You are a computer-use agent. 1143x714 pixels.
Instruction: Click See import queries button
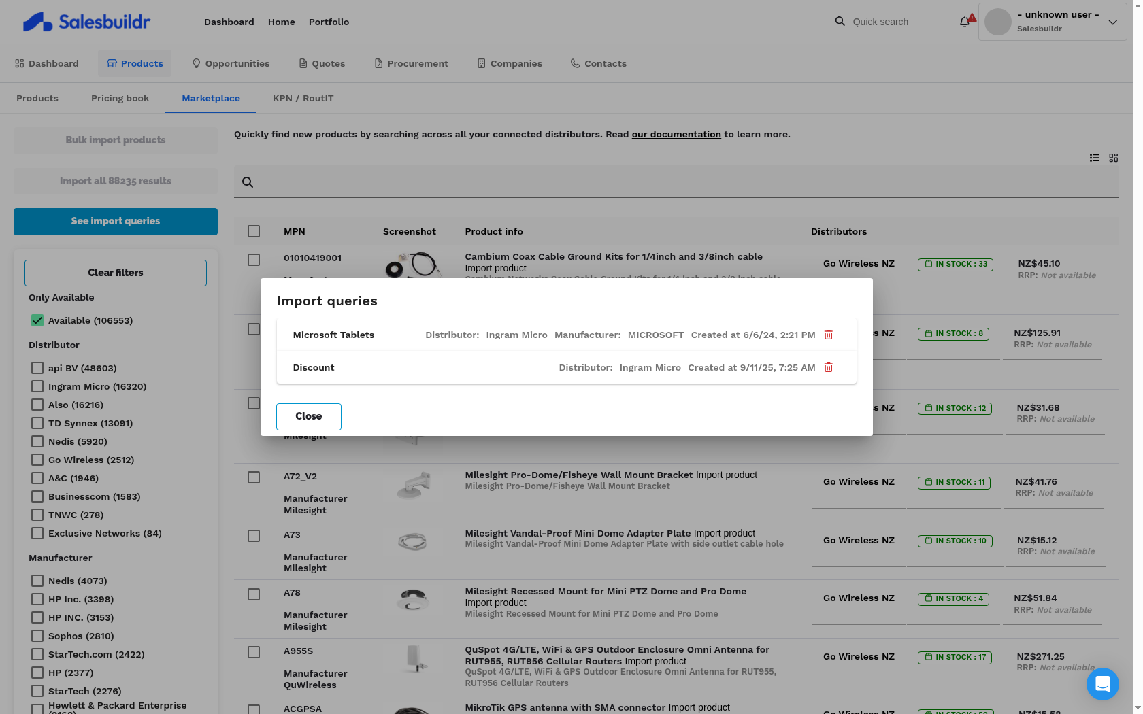tap(116, 222)
